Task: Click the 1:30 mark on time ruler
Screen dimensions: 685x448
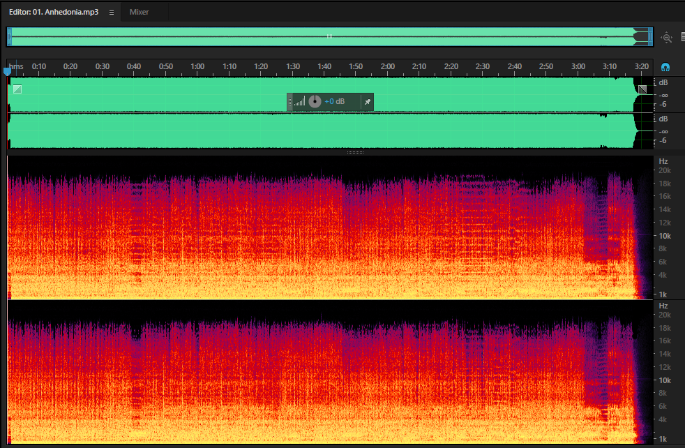Action: (x=293, y=66)
